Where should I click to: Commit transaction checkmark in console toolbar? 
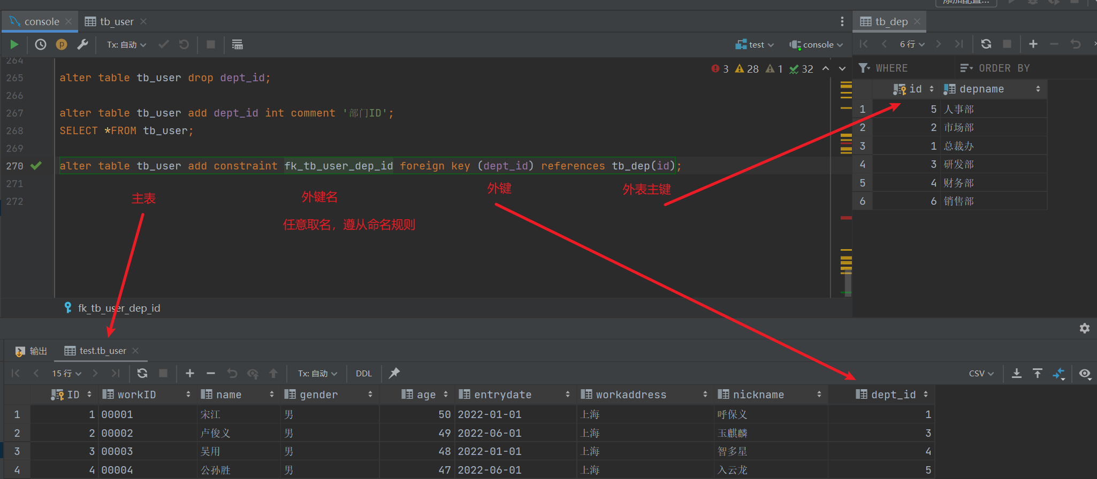click(164, 44)
